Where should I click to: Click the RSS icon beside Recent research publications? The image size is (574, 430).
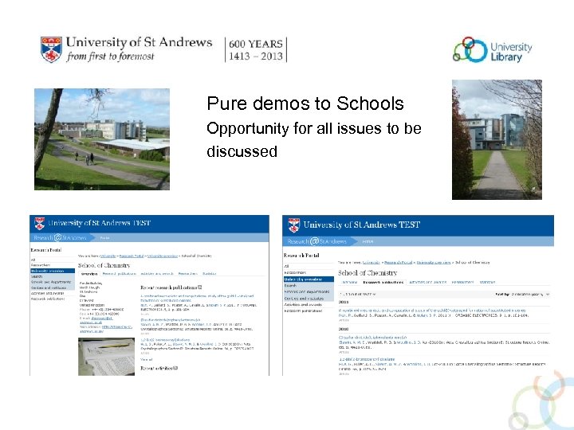pyautogui.click(x=200, y=287)
